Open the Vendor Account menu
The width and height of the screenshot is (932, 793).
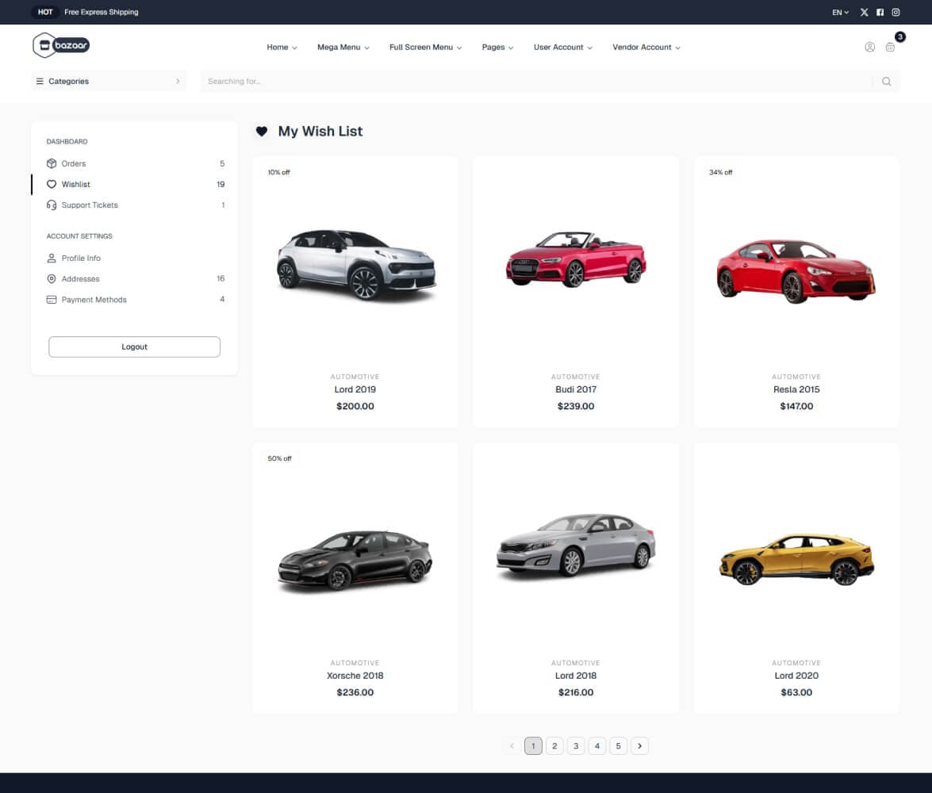point(646,48)
